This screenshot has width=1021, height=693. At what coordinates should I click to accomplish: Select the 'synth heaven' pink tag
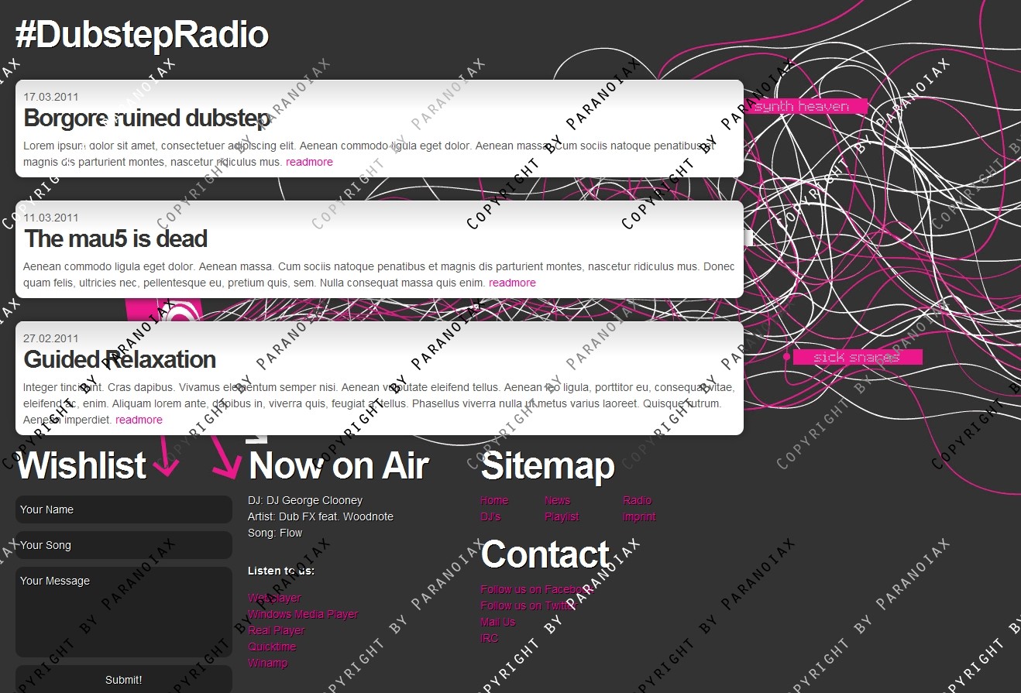pos(807,106)
